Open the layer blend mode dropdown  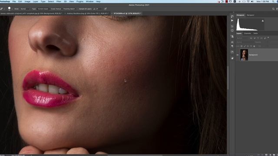tap(245, 42)
